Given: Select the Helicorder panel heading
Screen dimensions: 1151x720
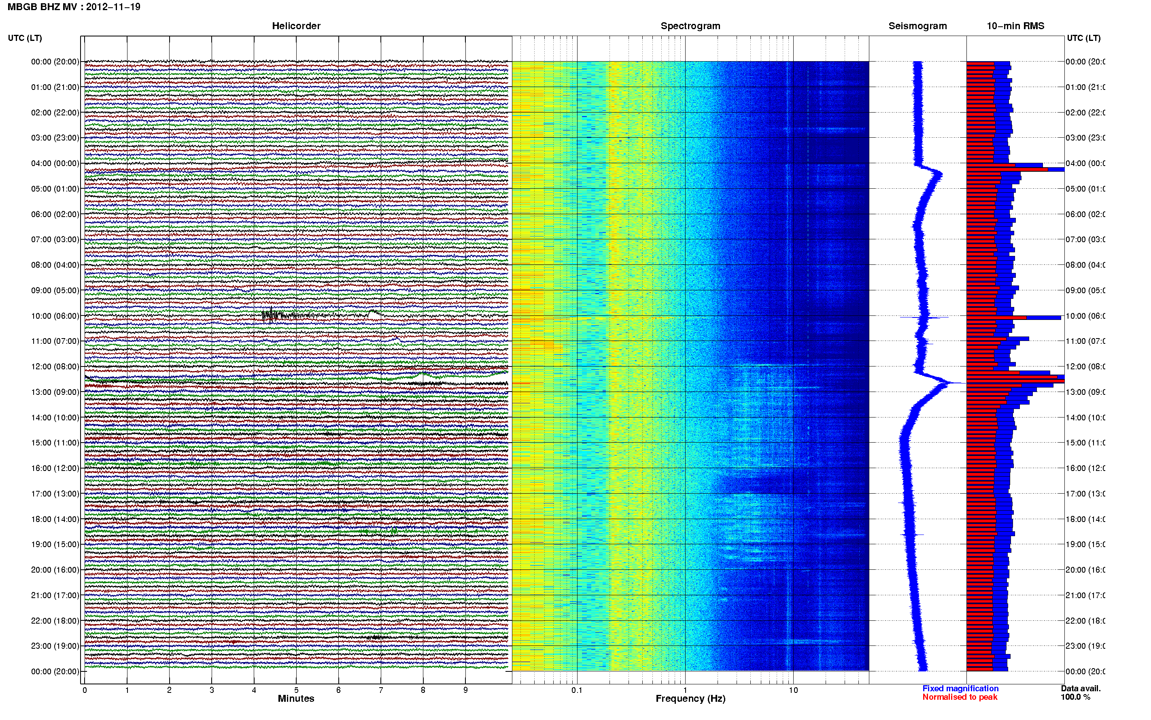Looking at the screenshot, I should pos(296,26).
